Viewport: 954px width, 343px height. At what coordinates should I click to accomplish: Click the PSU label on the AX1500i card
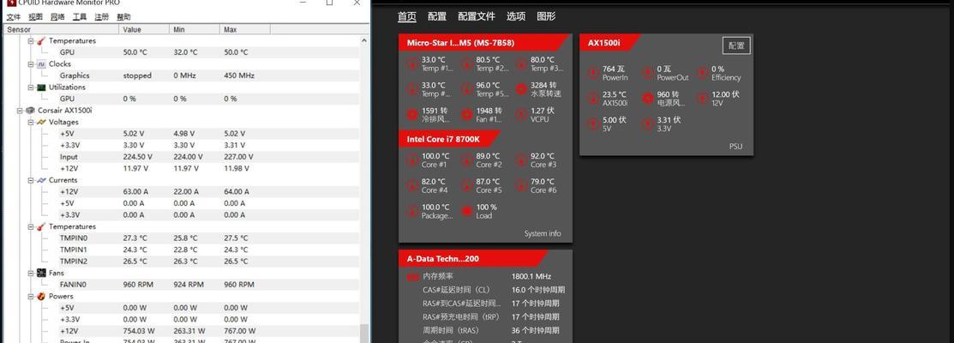pyautogui.click(x=736, y=147)
